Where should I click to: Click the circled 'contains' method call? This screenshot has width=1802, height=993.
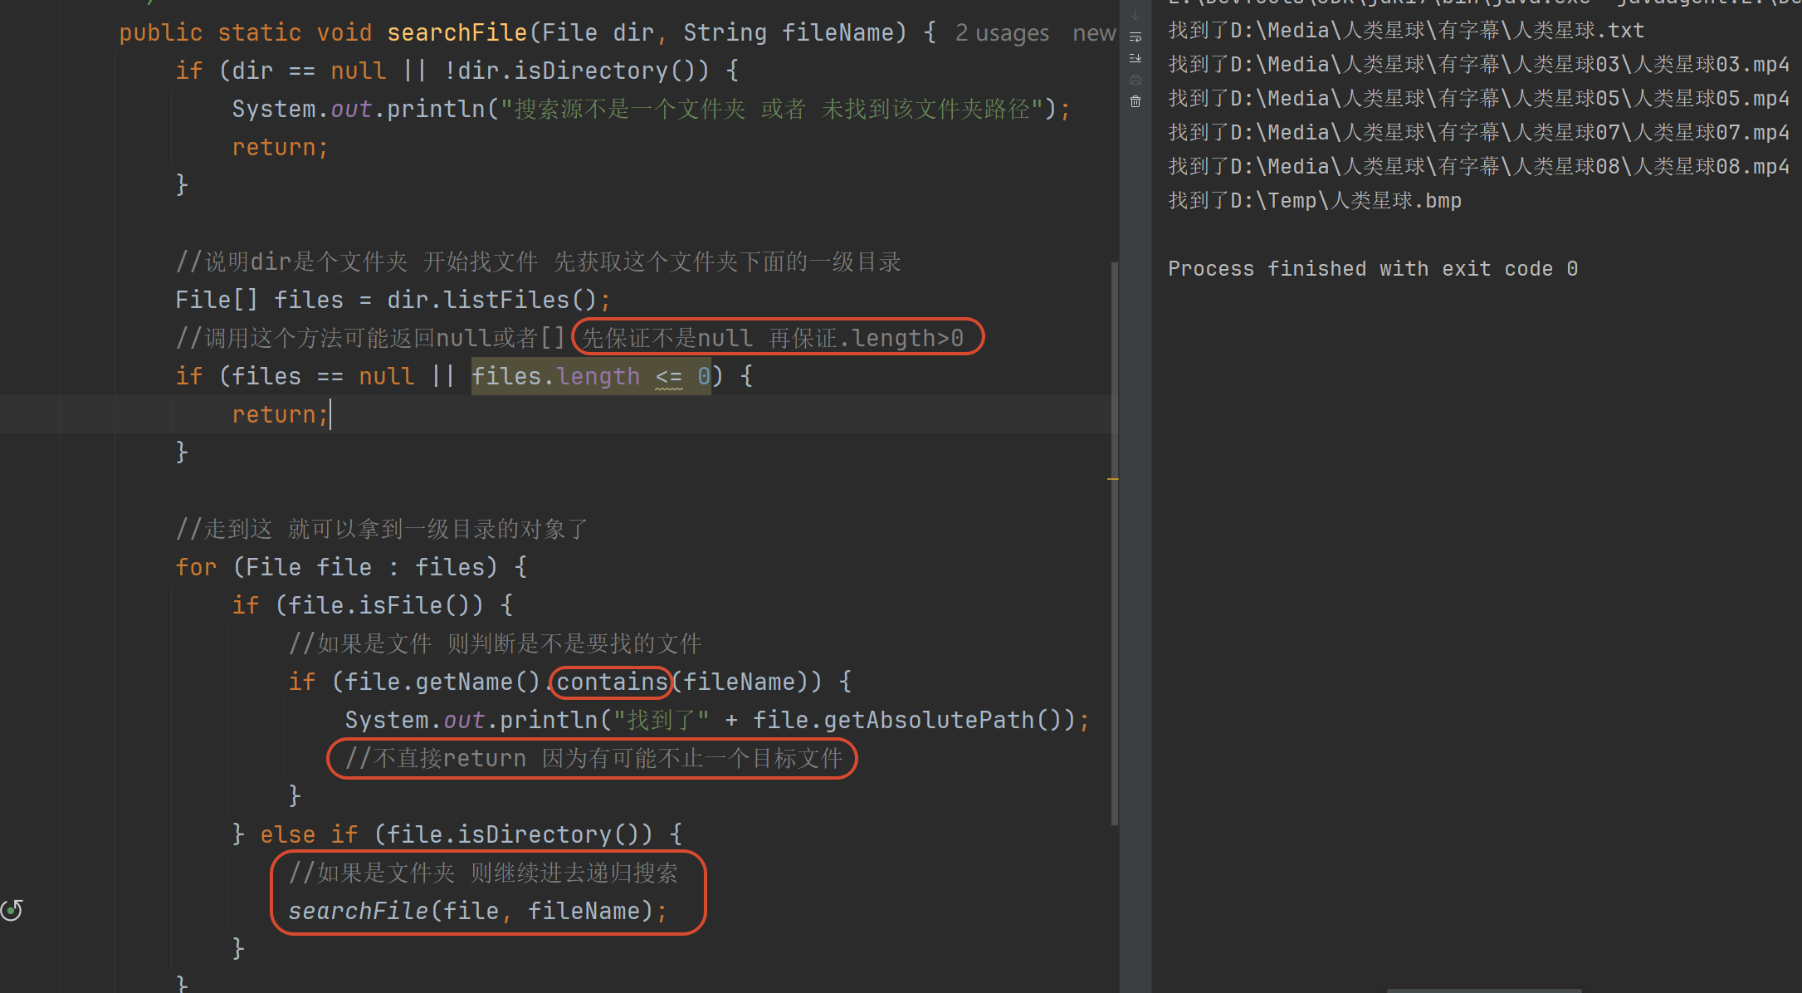point(612,682)
